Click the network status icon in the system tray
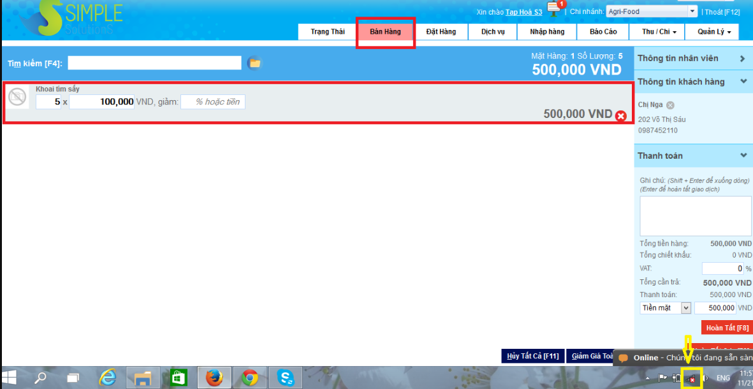Viewport: 753px width, 389px height. tap(691, 379)
